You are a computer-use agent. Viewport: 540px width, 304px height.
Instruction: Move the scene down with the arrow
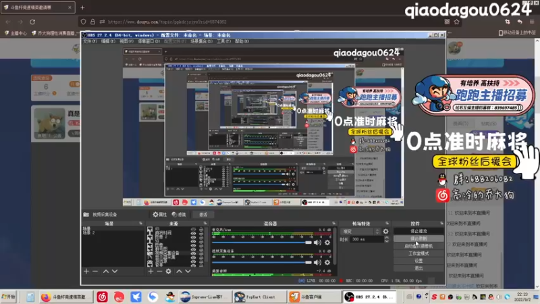115,272
